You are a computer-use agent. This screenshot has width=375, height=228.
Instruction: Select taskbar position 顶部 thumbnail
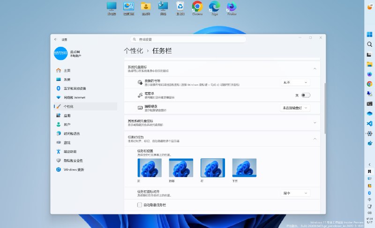[181, 168]
